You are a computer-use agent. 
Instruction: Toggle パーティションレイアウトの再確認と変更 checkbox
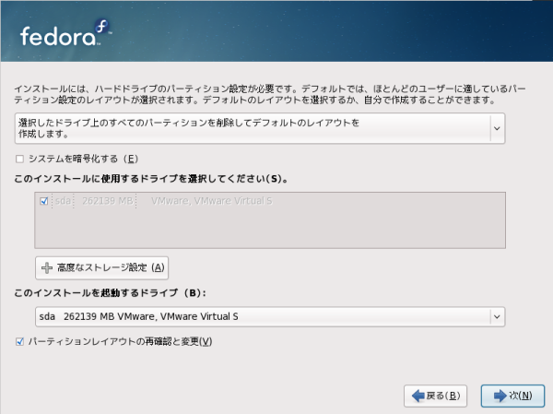[19, 342]
